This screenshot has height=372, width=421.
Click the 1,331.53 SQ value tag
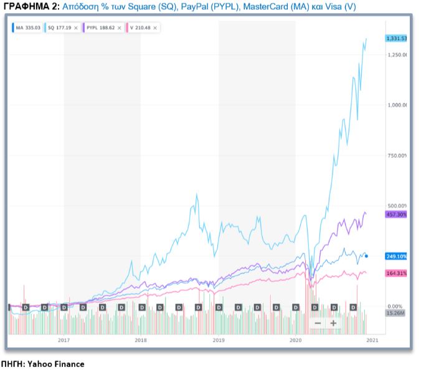[x=396, y=39]
